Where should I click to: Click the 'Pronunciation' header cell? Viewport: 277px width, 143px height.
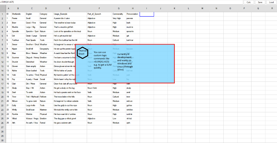(133, 14)
